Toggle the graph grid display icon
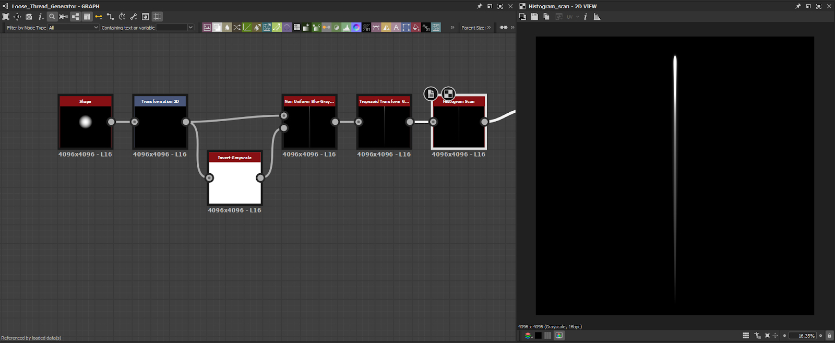Screen dimensions: 835x343 (157, 17)
